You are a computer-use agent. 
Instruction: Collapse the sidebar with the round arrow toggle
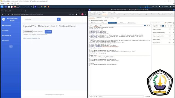point(11,47)
